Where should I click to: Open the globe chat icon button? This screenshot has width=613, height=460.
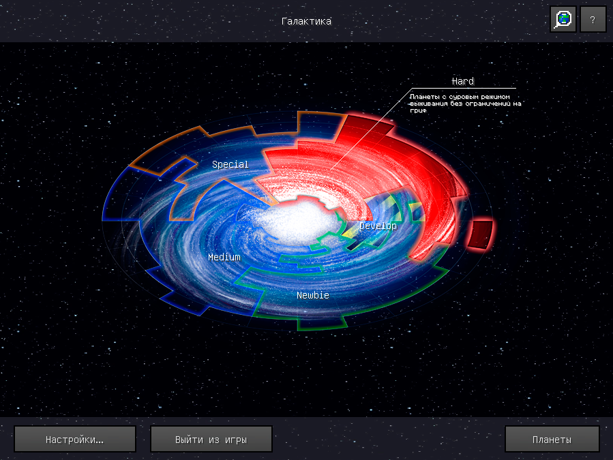point(563,19)
